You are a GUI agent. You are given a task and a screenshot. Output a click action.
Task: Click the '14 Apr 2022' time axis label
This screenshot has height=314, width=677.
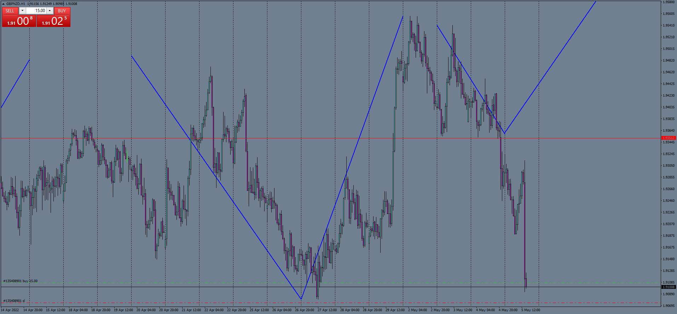(10, 310)
